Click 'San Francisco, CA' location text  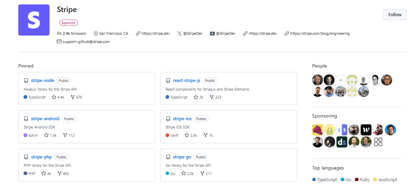(x=113, y=33)
